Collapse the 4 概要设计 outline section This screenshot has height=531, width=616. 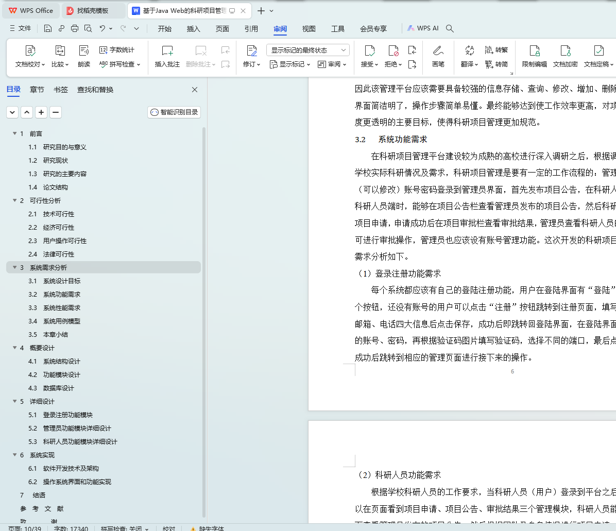14,348
